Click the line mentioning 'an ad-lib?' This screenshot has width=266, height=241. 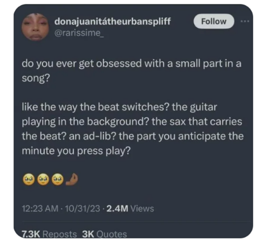tap(133, 136)
